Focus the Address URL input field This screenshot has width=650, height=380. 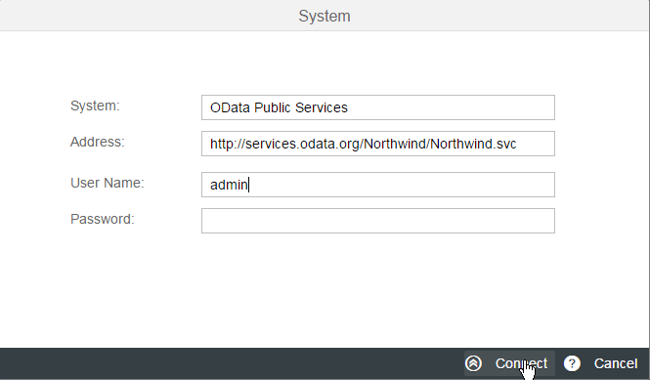click(x=378, y=144)
